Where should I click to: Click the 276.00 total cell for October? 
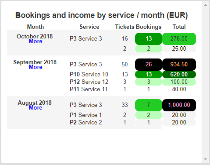coord(179,39)
